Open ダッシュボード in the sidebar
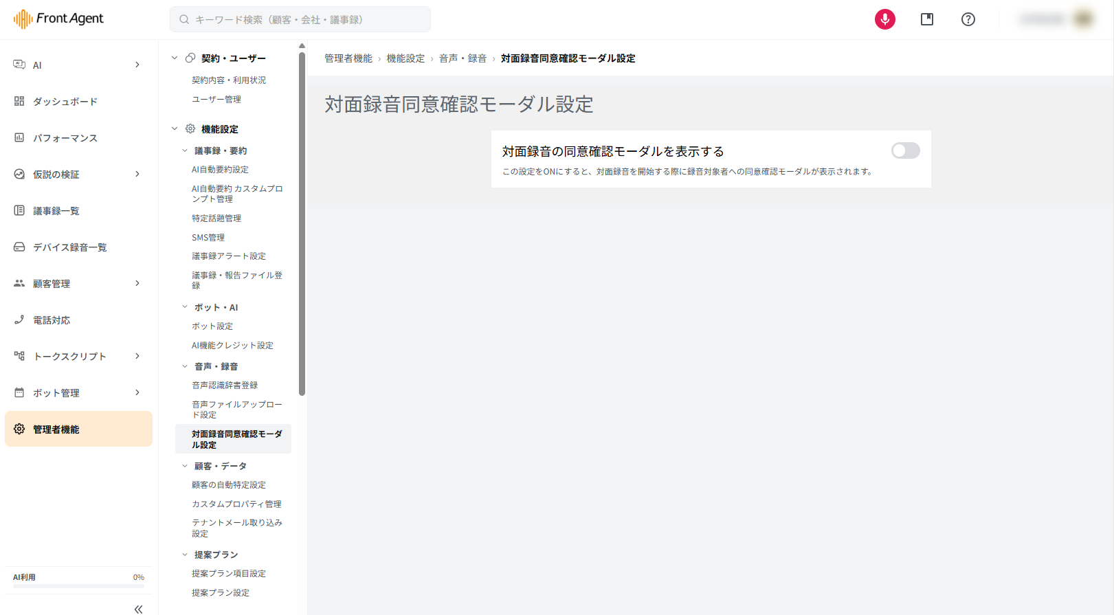 click(x=78, y=101)
